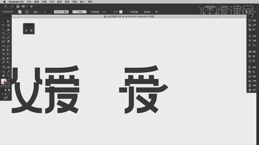259x145 pixels.
Task: Select the Perspective Grid tool
Action: [x=8, y=54]
